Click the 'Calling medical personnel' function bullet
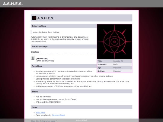This screenshot has height=122, width=163. tap(58, 79)
